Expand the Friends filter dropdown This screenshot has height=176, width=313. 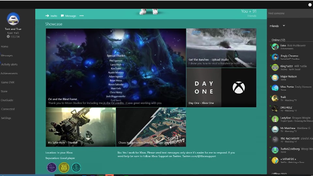[277, 26]
